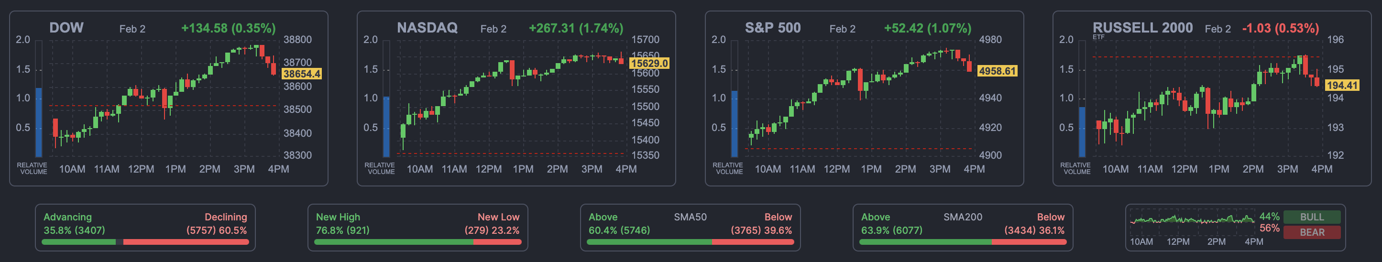Click the DOW chart title
The height and width of the screenshot is (262, 1382).
click(x=66, y=27)
